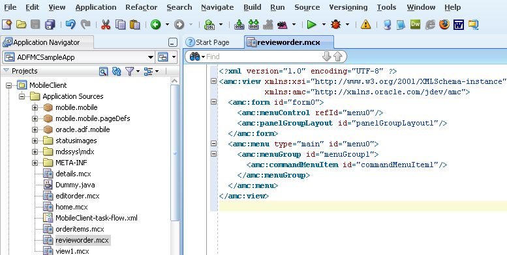Click the Cut scissors icon
This screenshot has height=255, width=507.
point(106,25)
